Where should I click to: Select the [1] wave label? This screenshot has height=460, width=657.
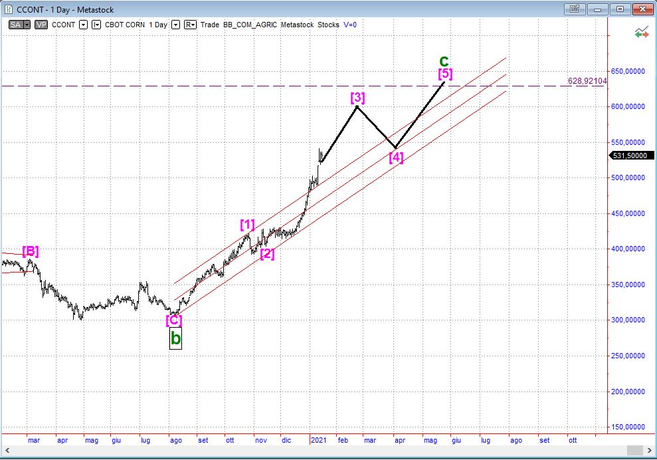pos(247,225)
